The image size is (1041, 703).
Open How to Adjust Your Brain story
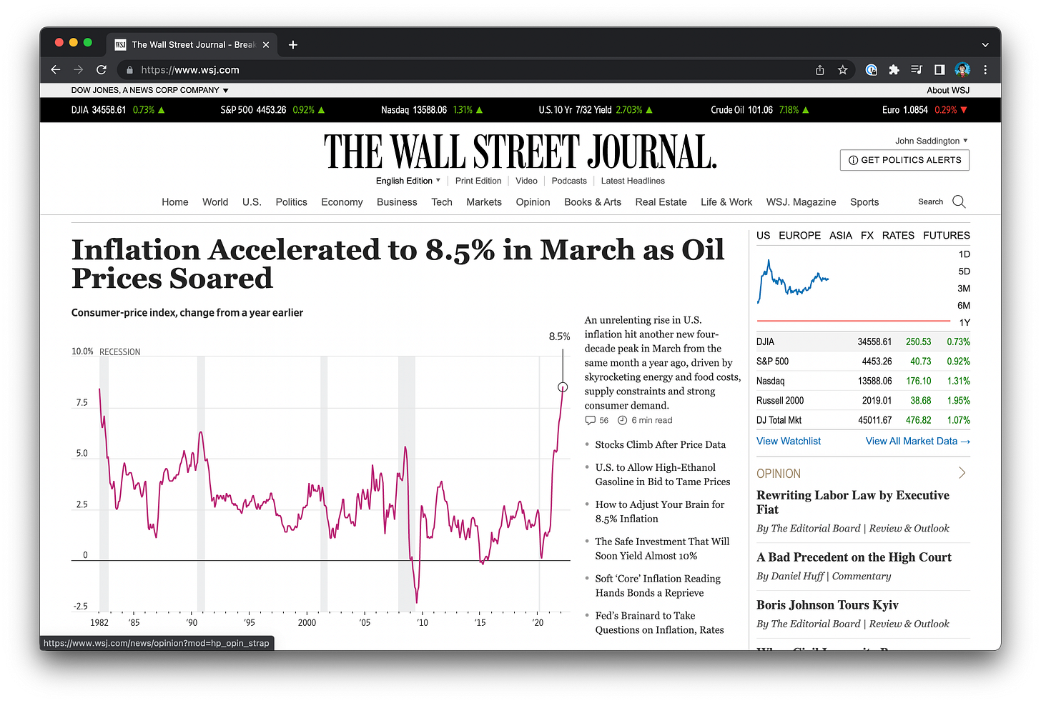click(x=660, y=512)
